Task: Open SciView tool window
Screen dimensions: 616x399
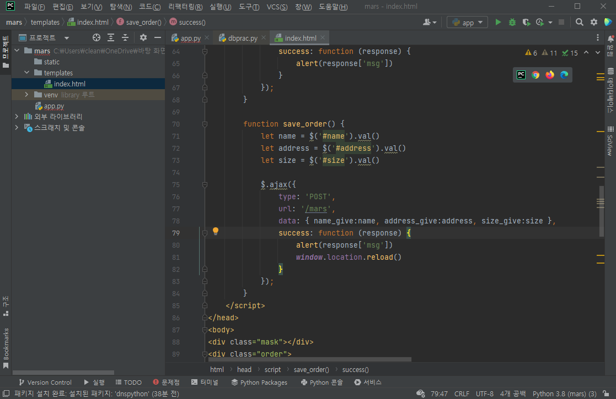Action: coord(610,141)
